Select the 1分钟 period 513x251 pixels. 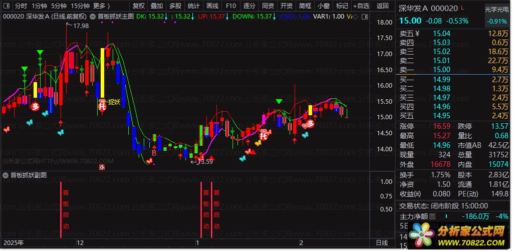[40, 6]
